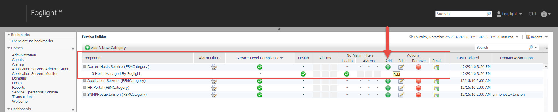Open the Homes section options arrow
The image size is (558, 112).
(x=73, y=48)
